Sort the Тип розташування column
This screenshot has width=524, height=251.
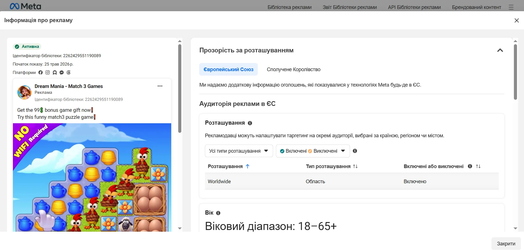pyautogui.click(x=355, y=166)
